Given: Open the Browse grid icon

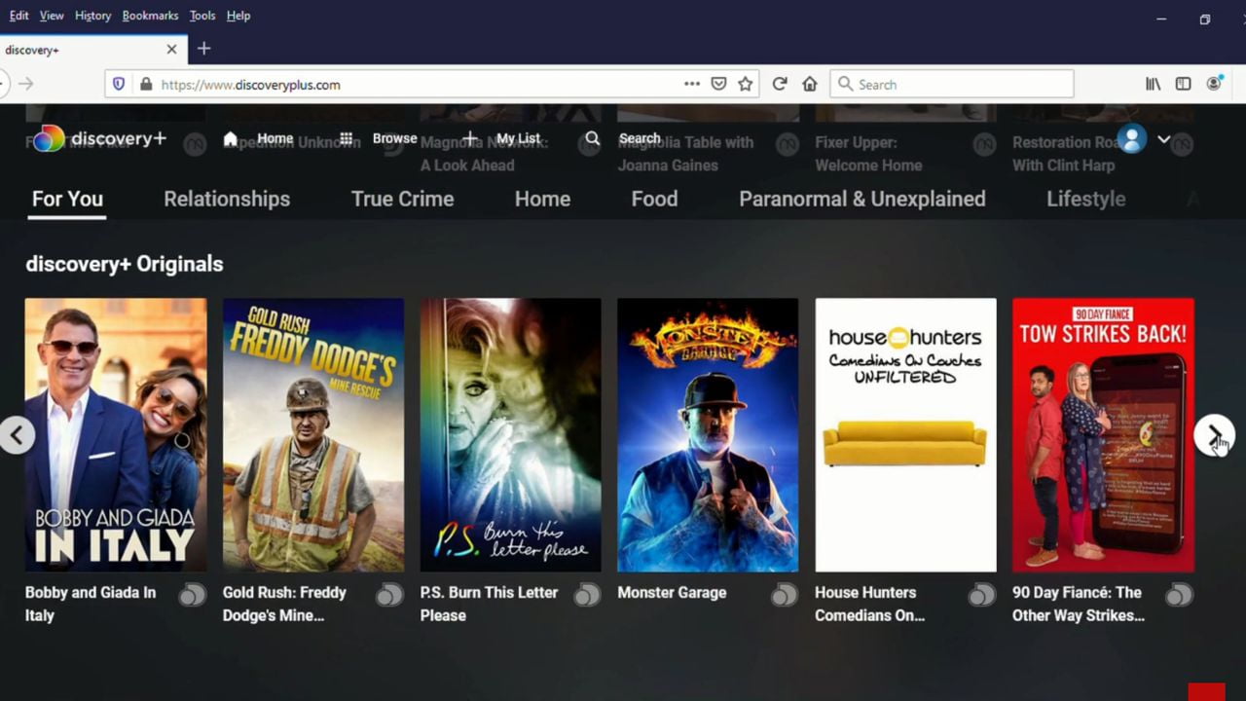Looking at the screenshot, I should (x=347, y=138).
